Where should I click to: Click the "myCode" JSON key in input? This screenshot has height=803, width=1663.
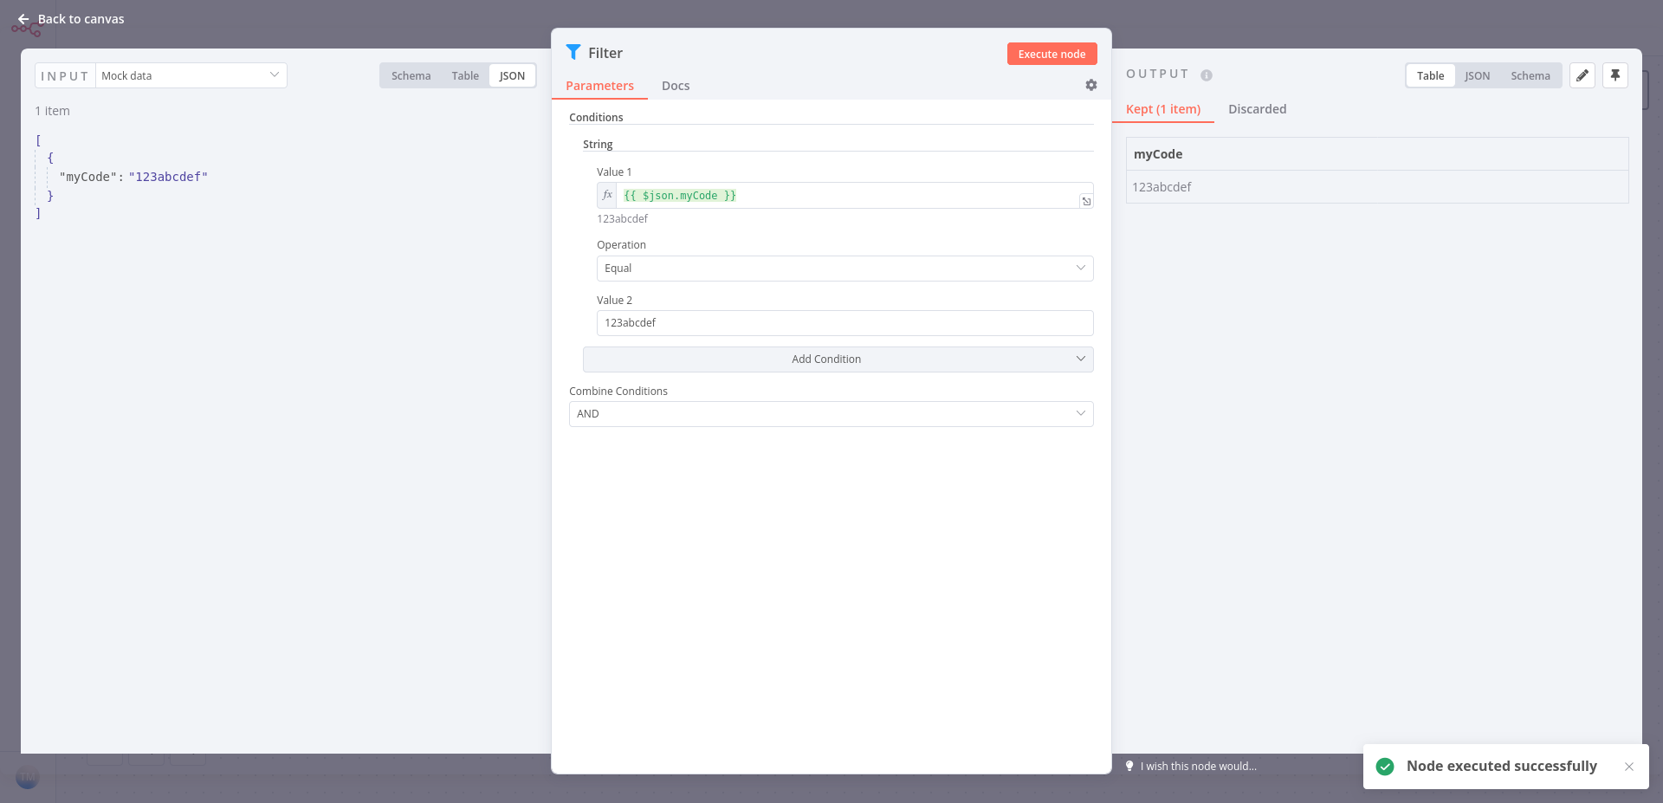(87, 177)
